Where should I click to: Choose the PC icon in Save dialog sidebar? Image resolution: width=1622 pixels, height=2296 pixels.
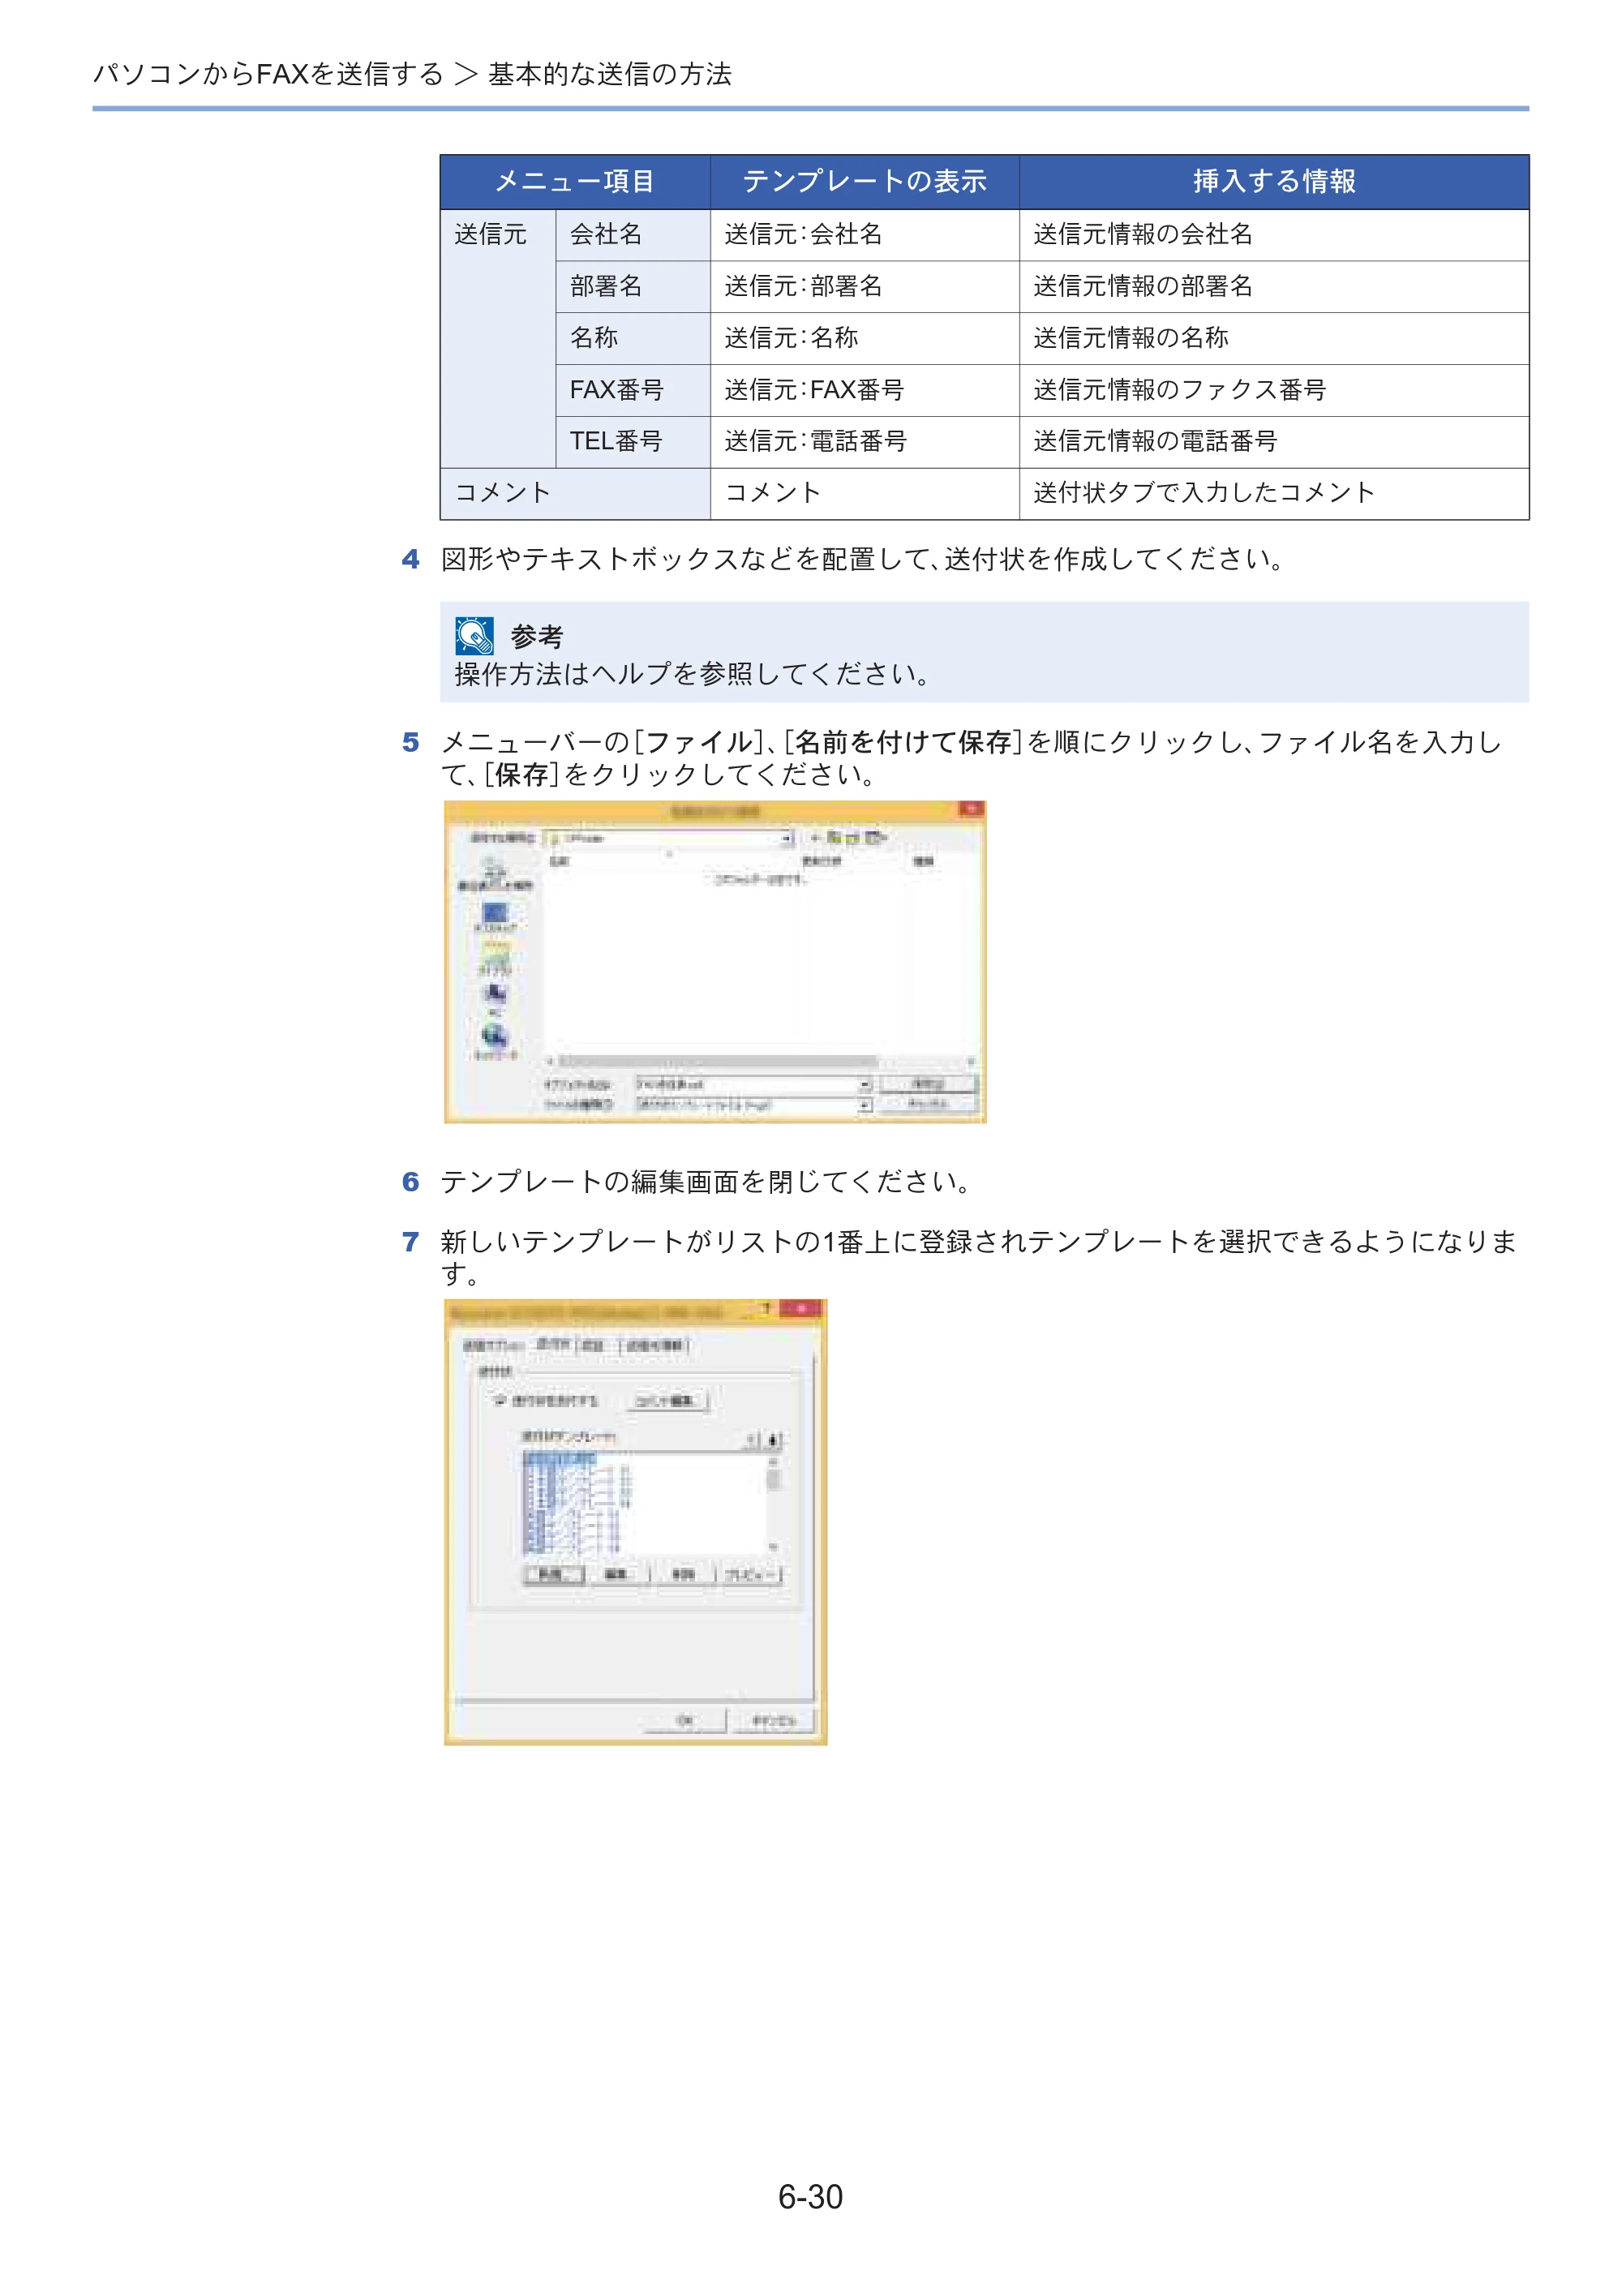tap(494, 998)
